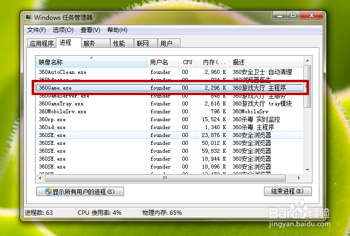This screenshot has width=350, height=236.
Task: Close the Windows 任务管理器 window
Action: (311, 16)
